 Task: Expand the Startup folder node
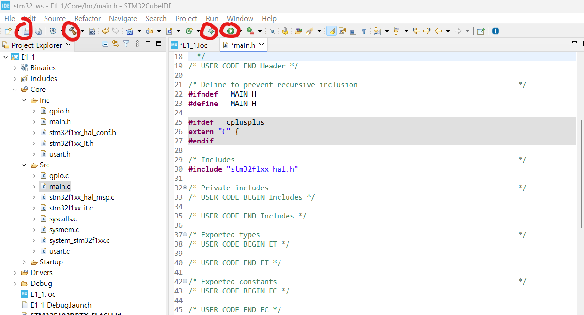tap(24, 262)
